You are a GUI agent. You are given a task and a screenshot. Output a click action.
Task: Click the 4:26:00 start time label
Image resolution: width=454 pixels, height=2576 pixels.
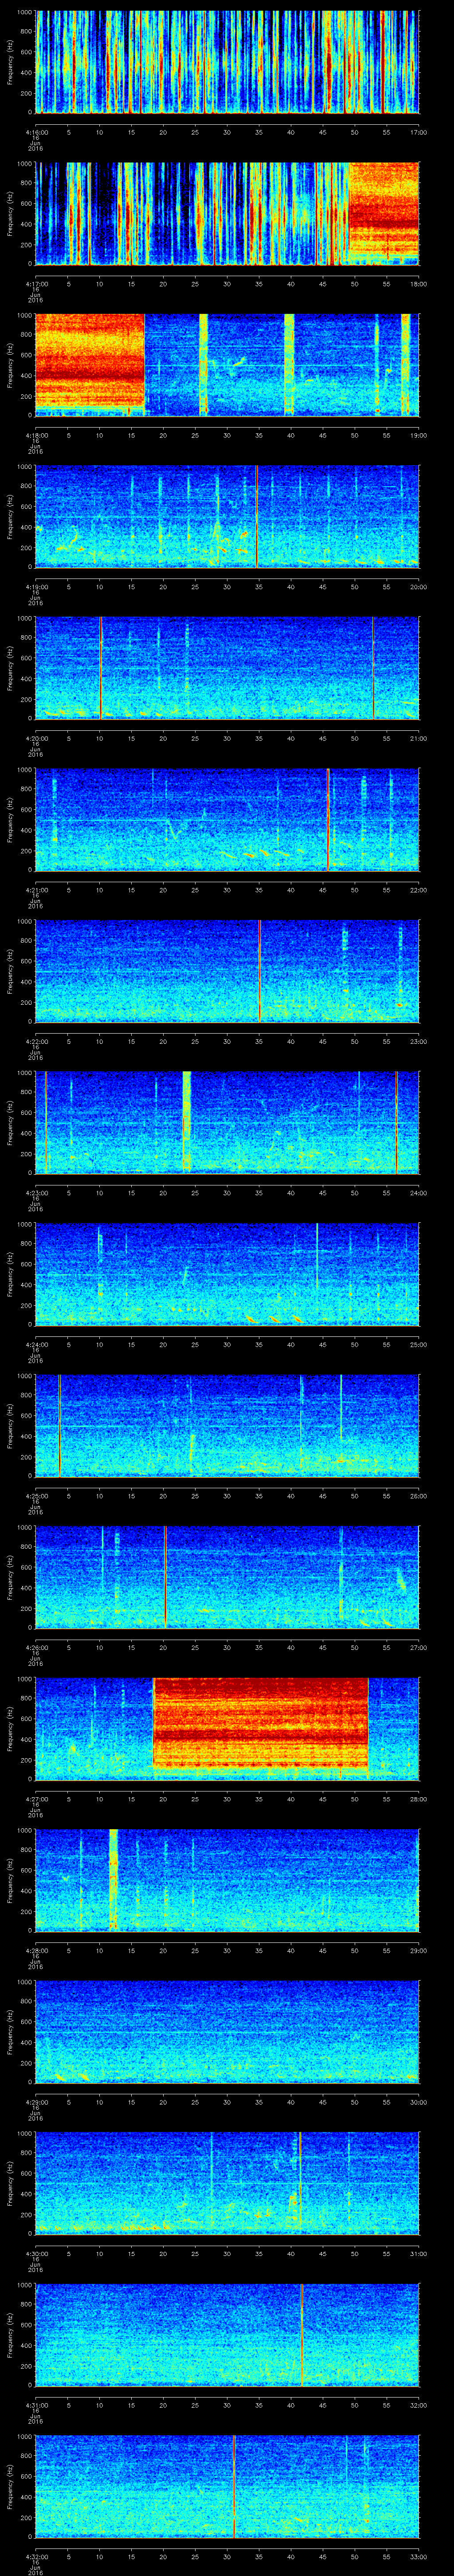(36, 1647)
